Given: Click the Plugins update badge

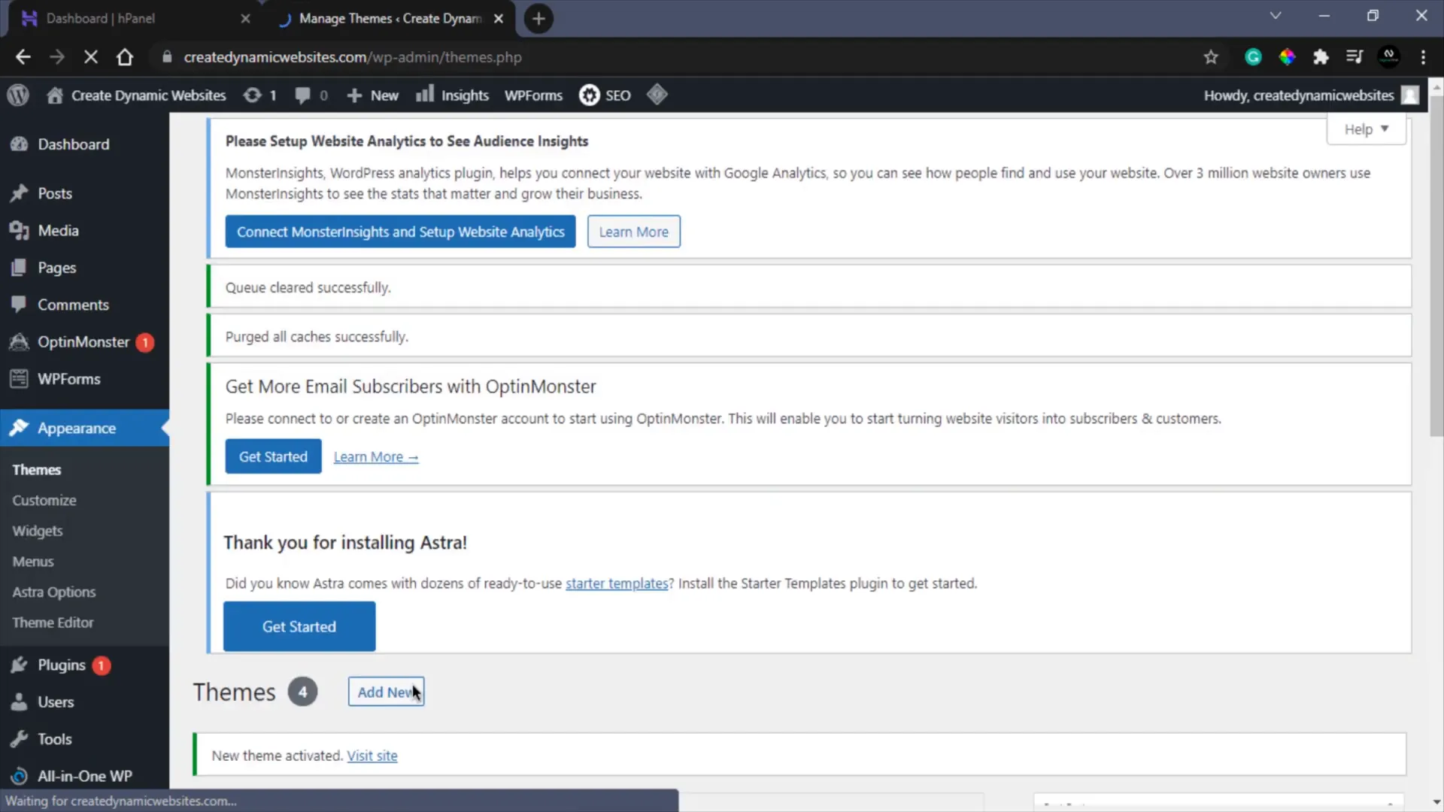Looking at the screenshot, I should point(101,665).
